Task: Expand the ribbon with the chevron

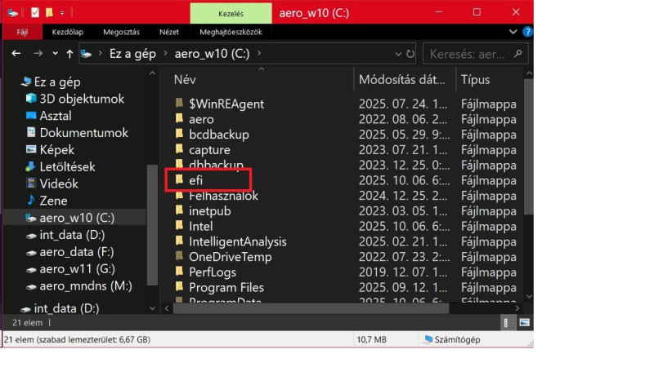Action: tap(513, 32)
